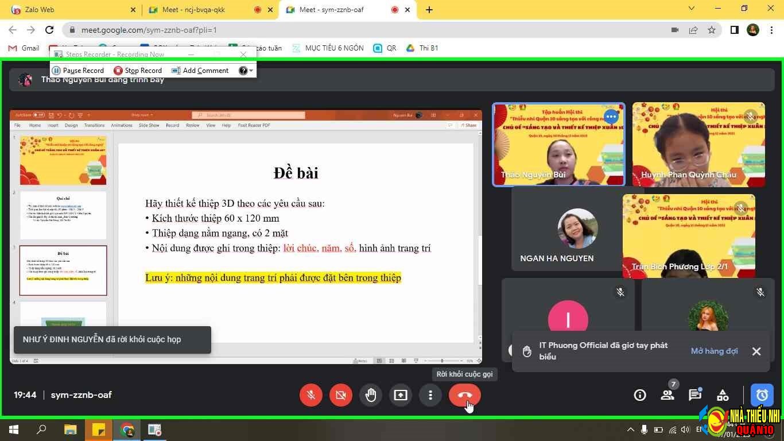784x441 pixels.
Task: Open QR bookmark
Action: [385, 48]
